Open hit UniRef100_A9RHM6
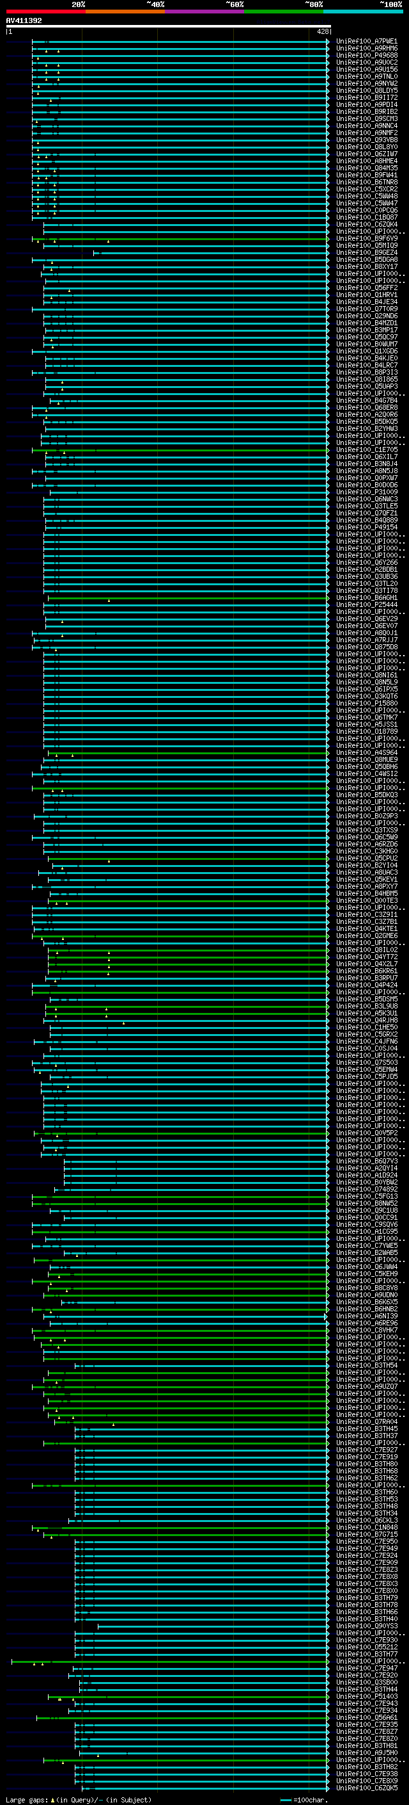Image resolution: width=409 pixels, height=1805 pixels. click(x=366, y=49)
